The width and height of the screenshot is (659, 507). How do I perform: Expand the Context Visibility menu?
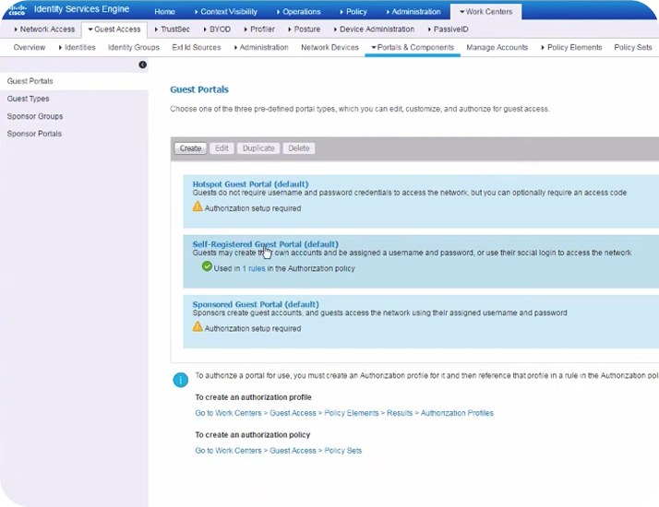point(226,12)
